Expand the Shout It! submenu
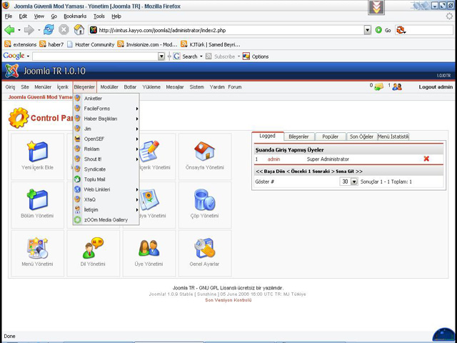 (x=106, y=159)
